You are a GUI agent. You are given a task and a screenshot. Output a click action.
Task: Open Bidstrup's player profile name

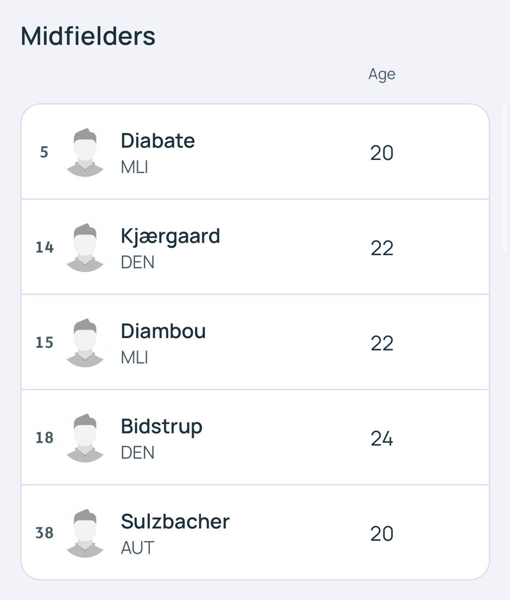[x=161, y=426]
